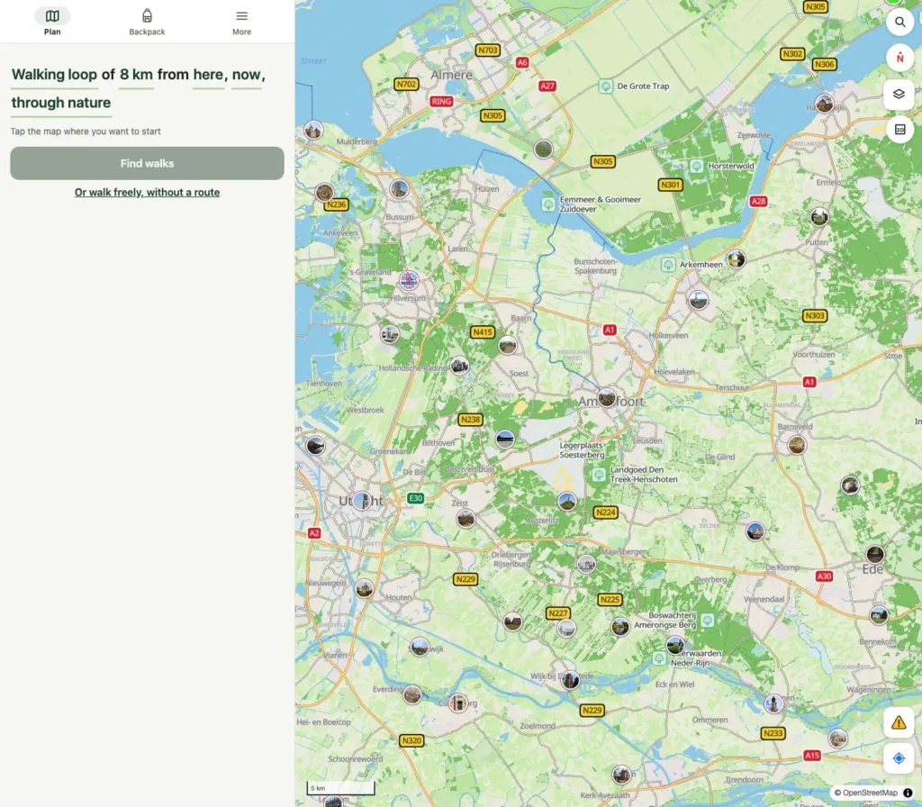Follow 'Or walk freely, without a route' link
This screenshot has height=807, width=922.
pyautogui.click(x=147, y=193)
